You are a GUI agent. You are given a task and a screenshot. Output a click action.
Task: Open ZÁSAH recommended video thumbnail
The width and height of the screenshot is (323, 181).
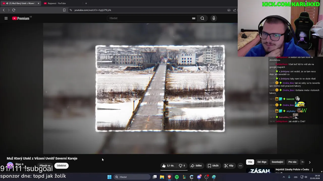pyautogui.click(x=260, y=171)
